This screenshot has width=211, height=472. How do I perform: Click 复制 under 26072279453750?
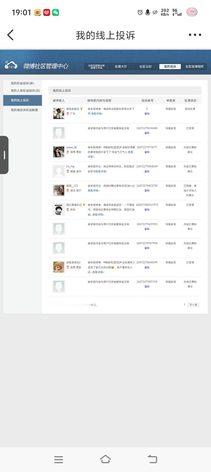coord(147,191)
